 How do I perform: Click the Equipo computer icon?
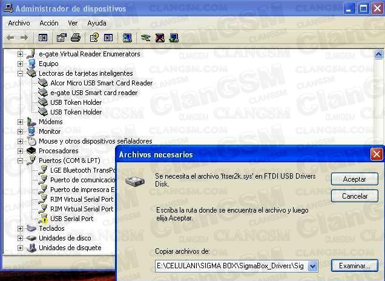point(31,64)
